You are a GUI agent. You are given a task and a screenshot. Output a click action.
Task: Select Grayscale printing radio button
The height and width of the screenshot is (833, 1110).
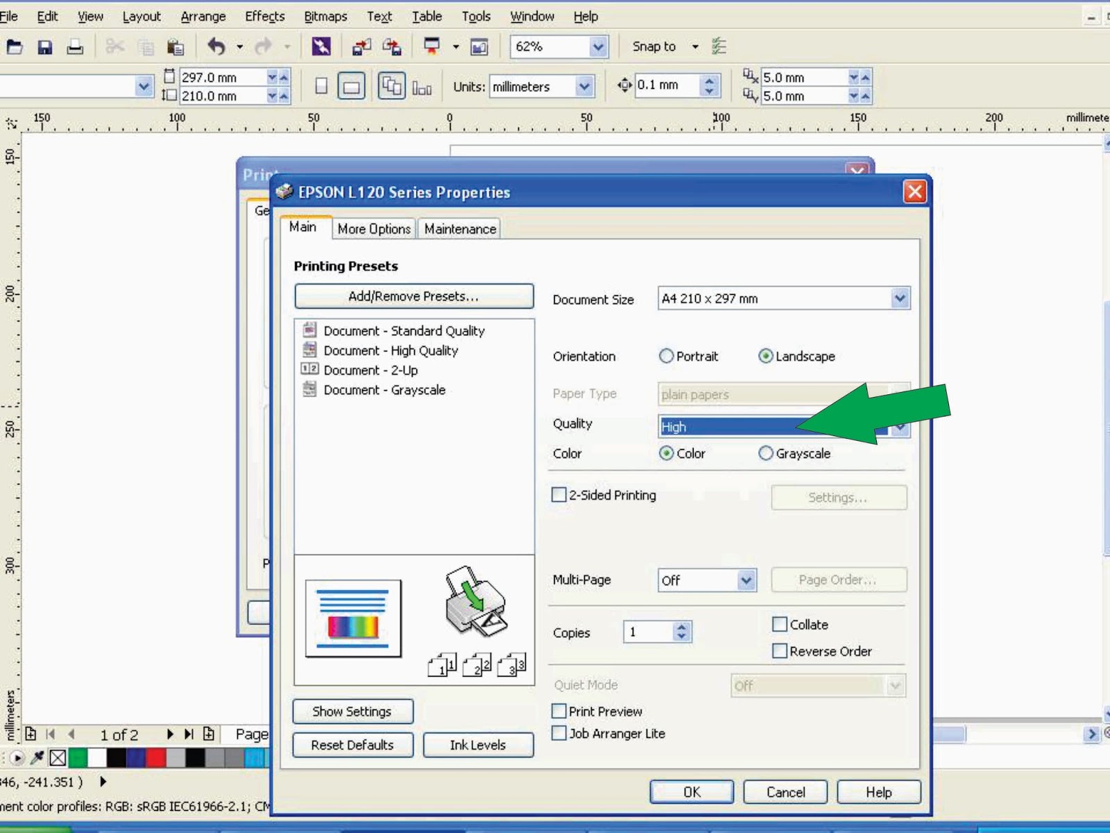(x=765, y=453)
